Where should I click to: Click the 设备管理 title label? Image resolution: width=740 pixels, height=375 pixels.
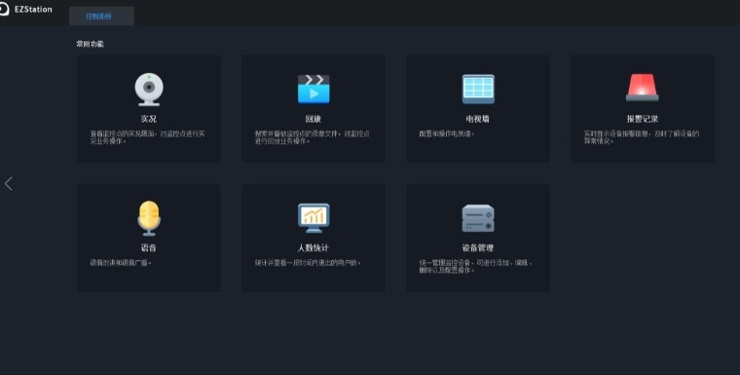click(478, 248)
